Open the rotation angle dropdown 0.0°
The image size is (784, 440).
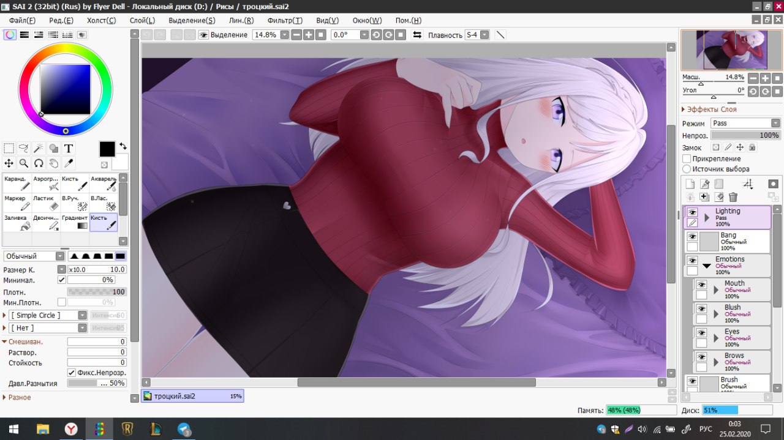click(364, 35)
